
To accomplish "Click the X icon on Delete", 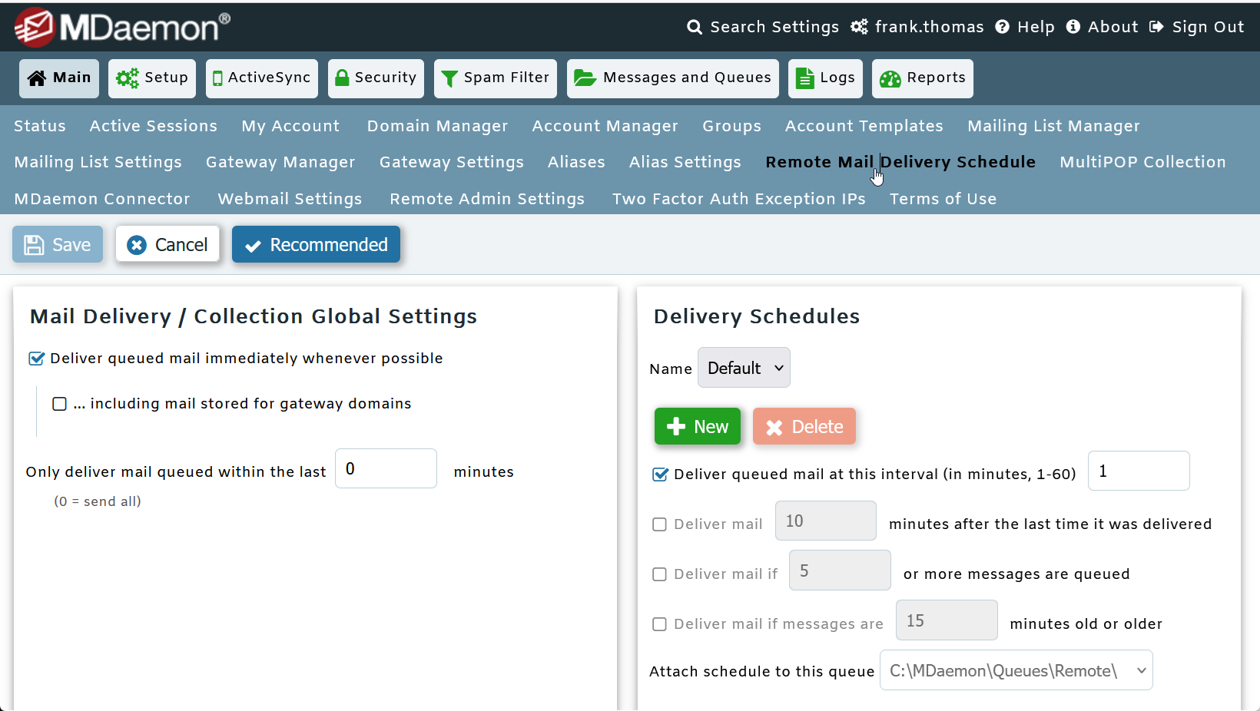I will [x=774, y=428].
